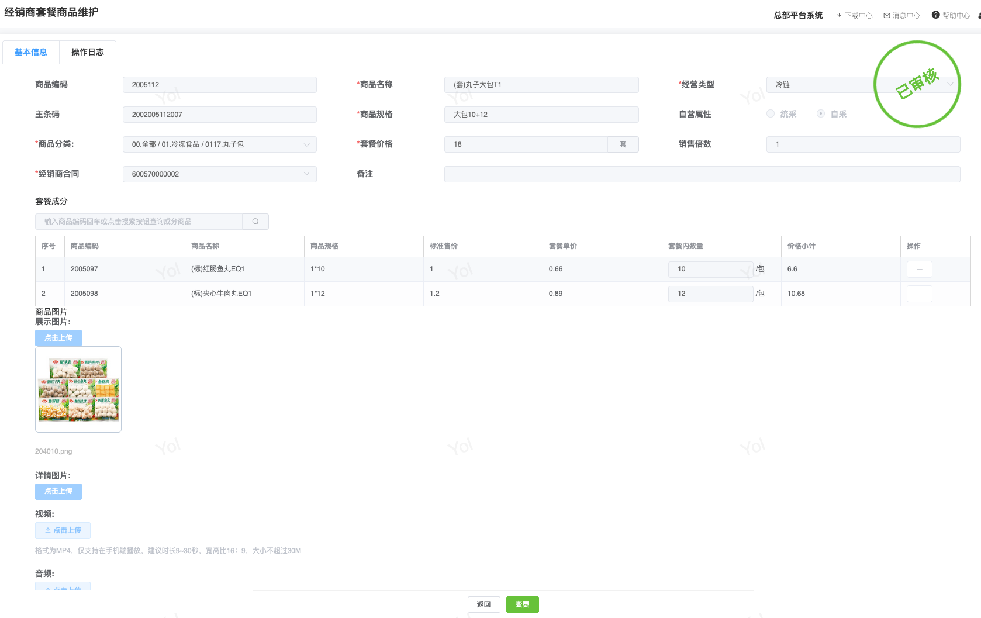Viewport: 981px width, 618px height.
Task: Edit 套餐内数量 field with value 10
Action: click(x=711, y=270)
